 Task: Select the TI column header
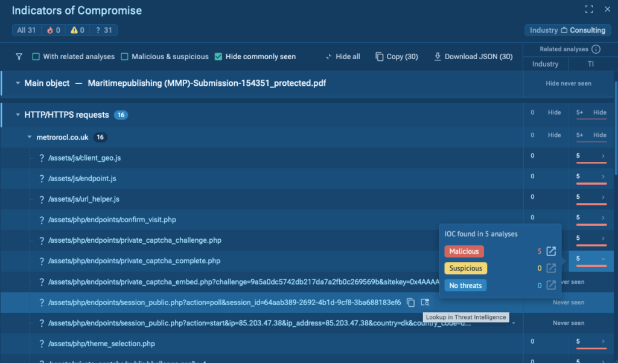tap(590, 64)
